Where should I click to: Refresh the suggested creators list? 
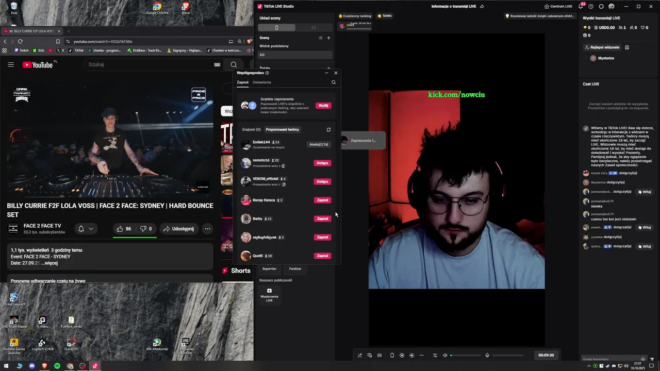[x=328, y=129]
